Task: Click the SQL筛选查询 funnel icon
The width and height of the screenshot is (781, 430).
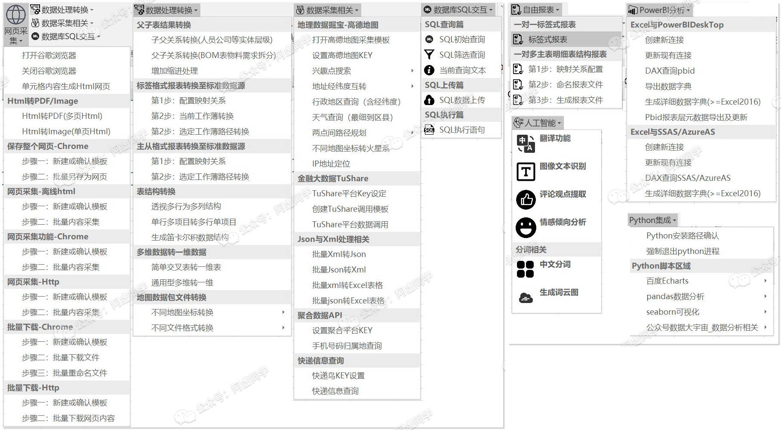Action: pyautogui.click(x=429, y=55)
